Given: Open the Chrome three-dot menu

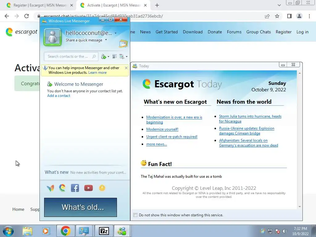Looking at the screenshot, I should point(309,16).
